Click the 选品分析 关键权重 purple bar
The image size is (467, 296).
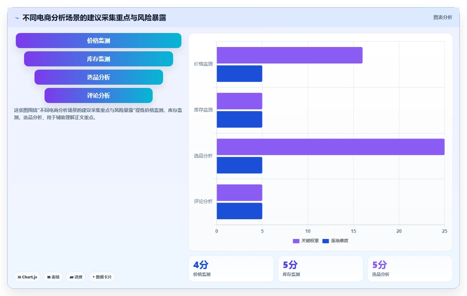330,147
